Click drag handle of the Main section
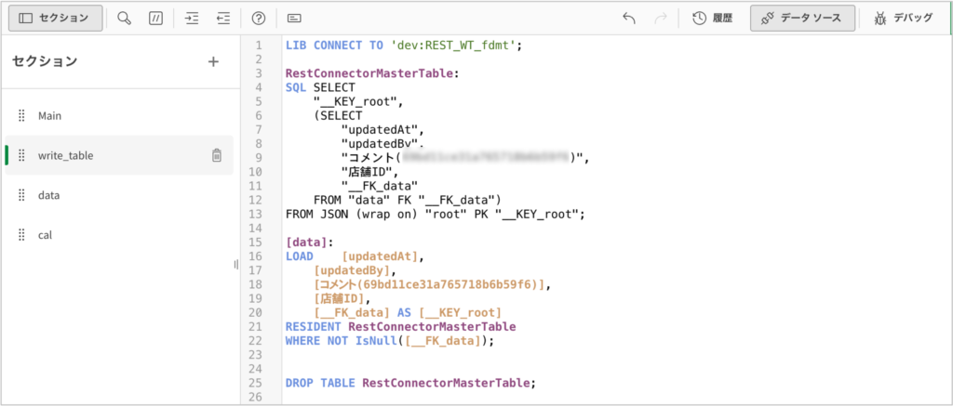 [x=21, y=116]
